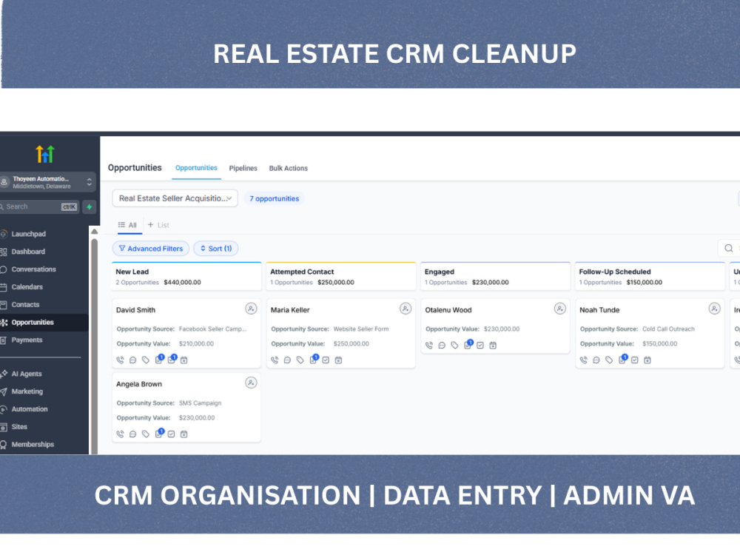Open the tasks icon on Noah Tunde's card
Screen dimensions: 740x555
[x=635, y=360]
